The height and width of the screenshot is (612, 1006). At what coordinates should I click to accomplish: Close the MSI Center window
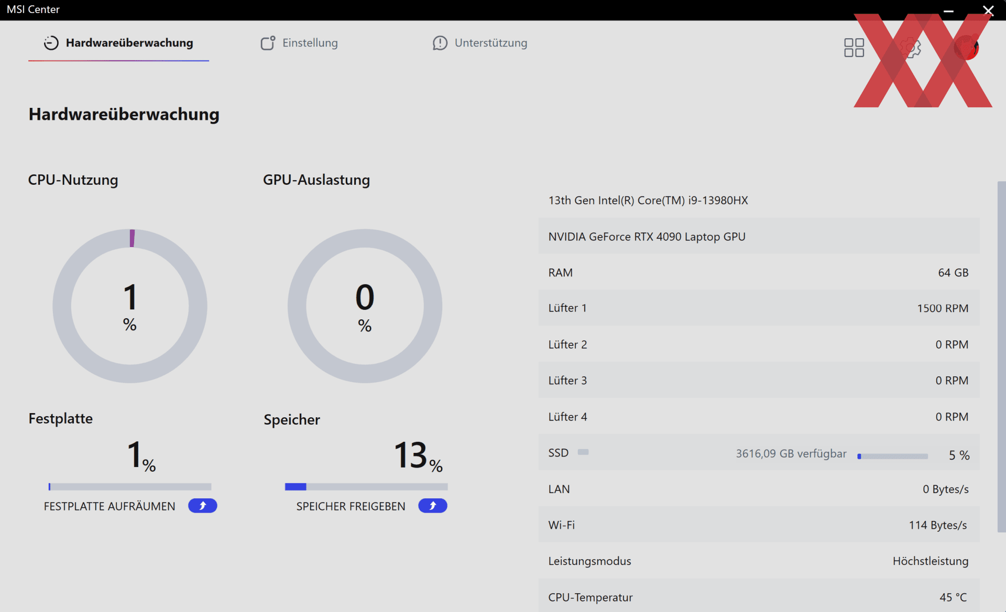pyautogui.click(x=988, y=10)
